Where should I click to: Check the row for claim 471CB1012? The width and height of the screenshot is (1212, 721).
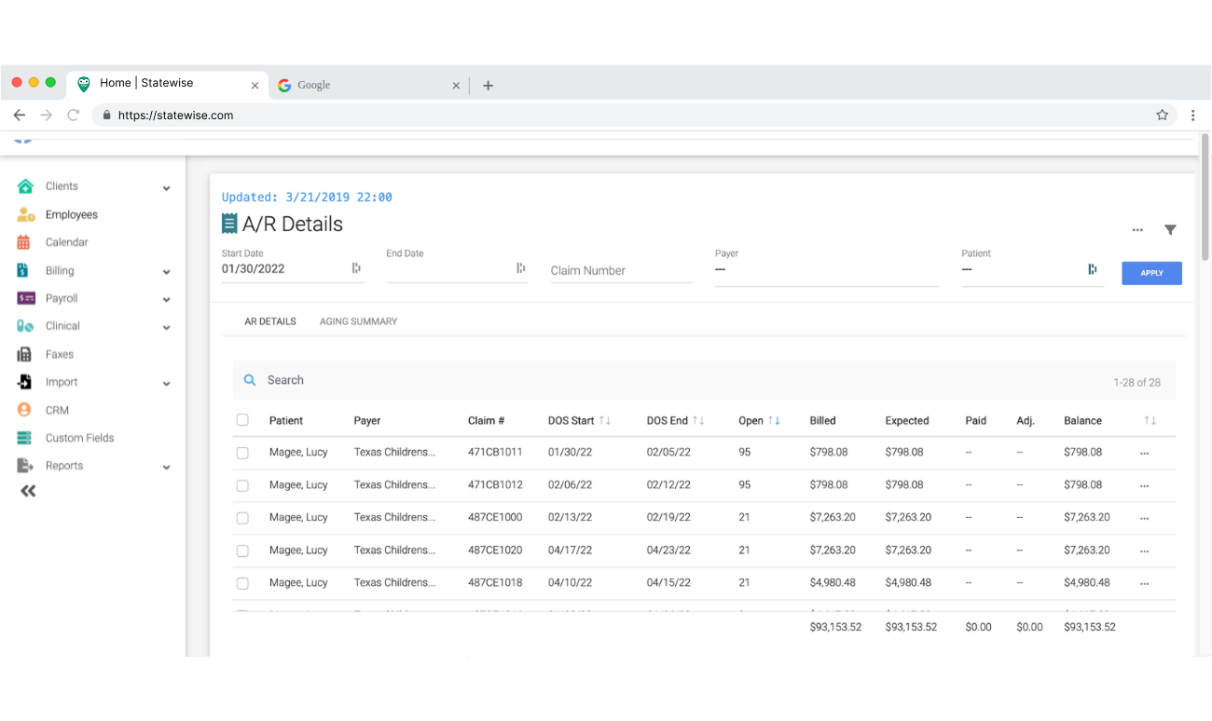[x=242, y=485]
